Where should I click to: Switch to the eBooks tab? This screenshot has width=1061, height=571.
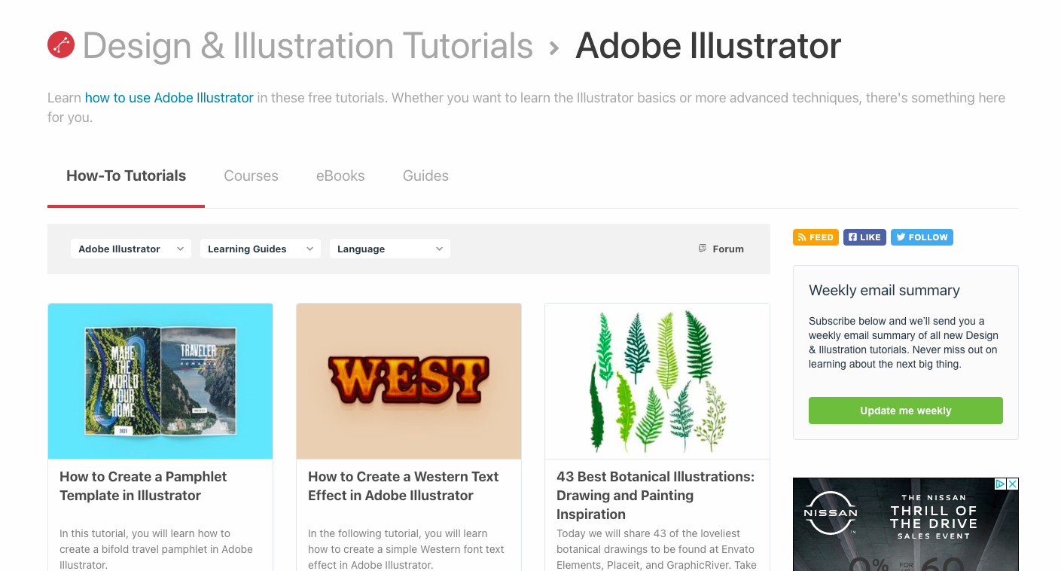(x=340, y=176)
